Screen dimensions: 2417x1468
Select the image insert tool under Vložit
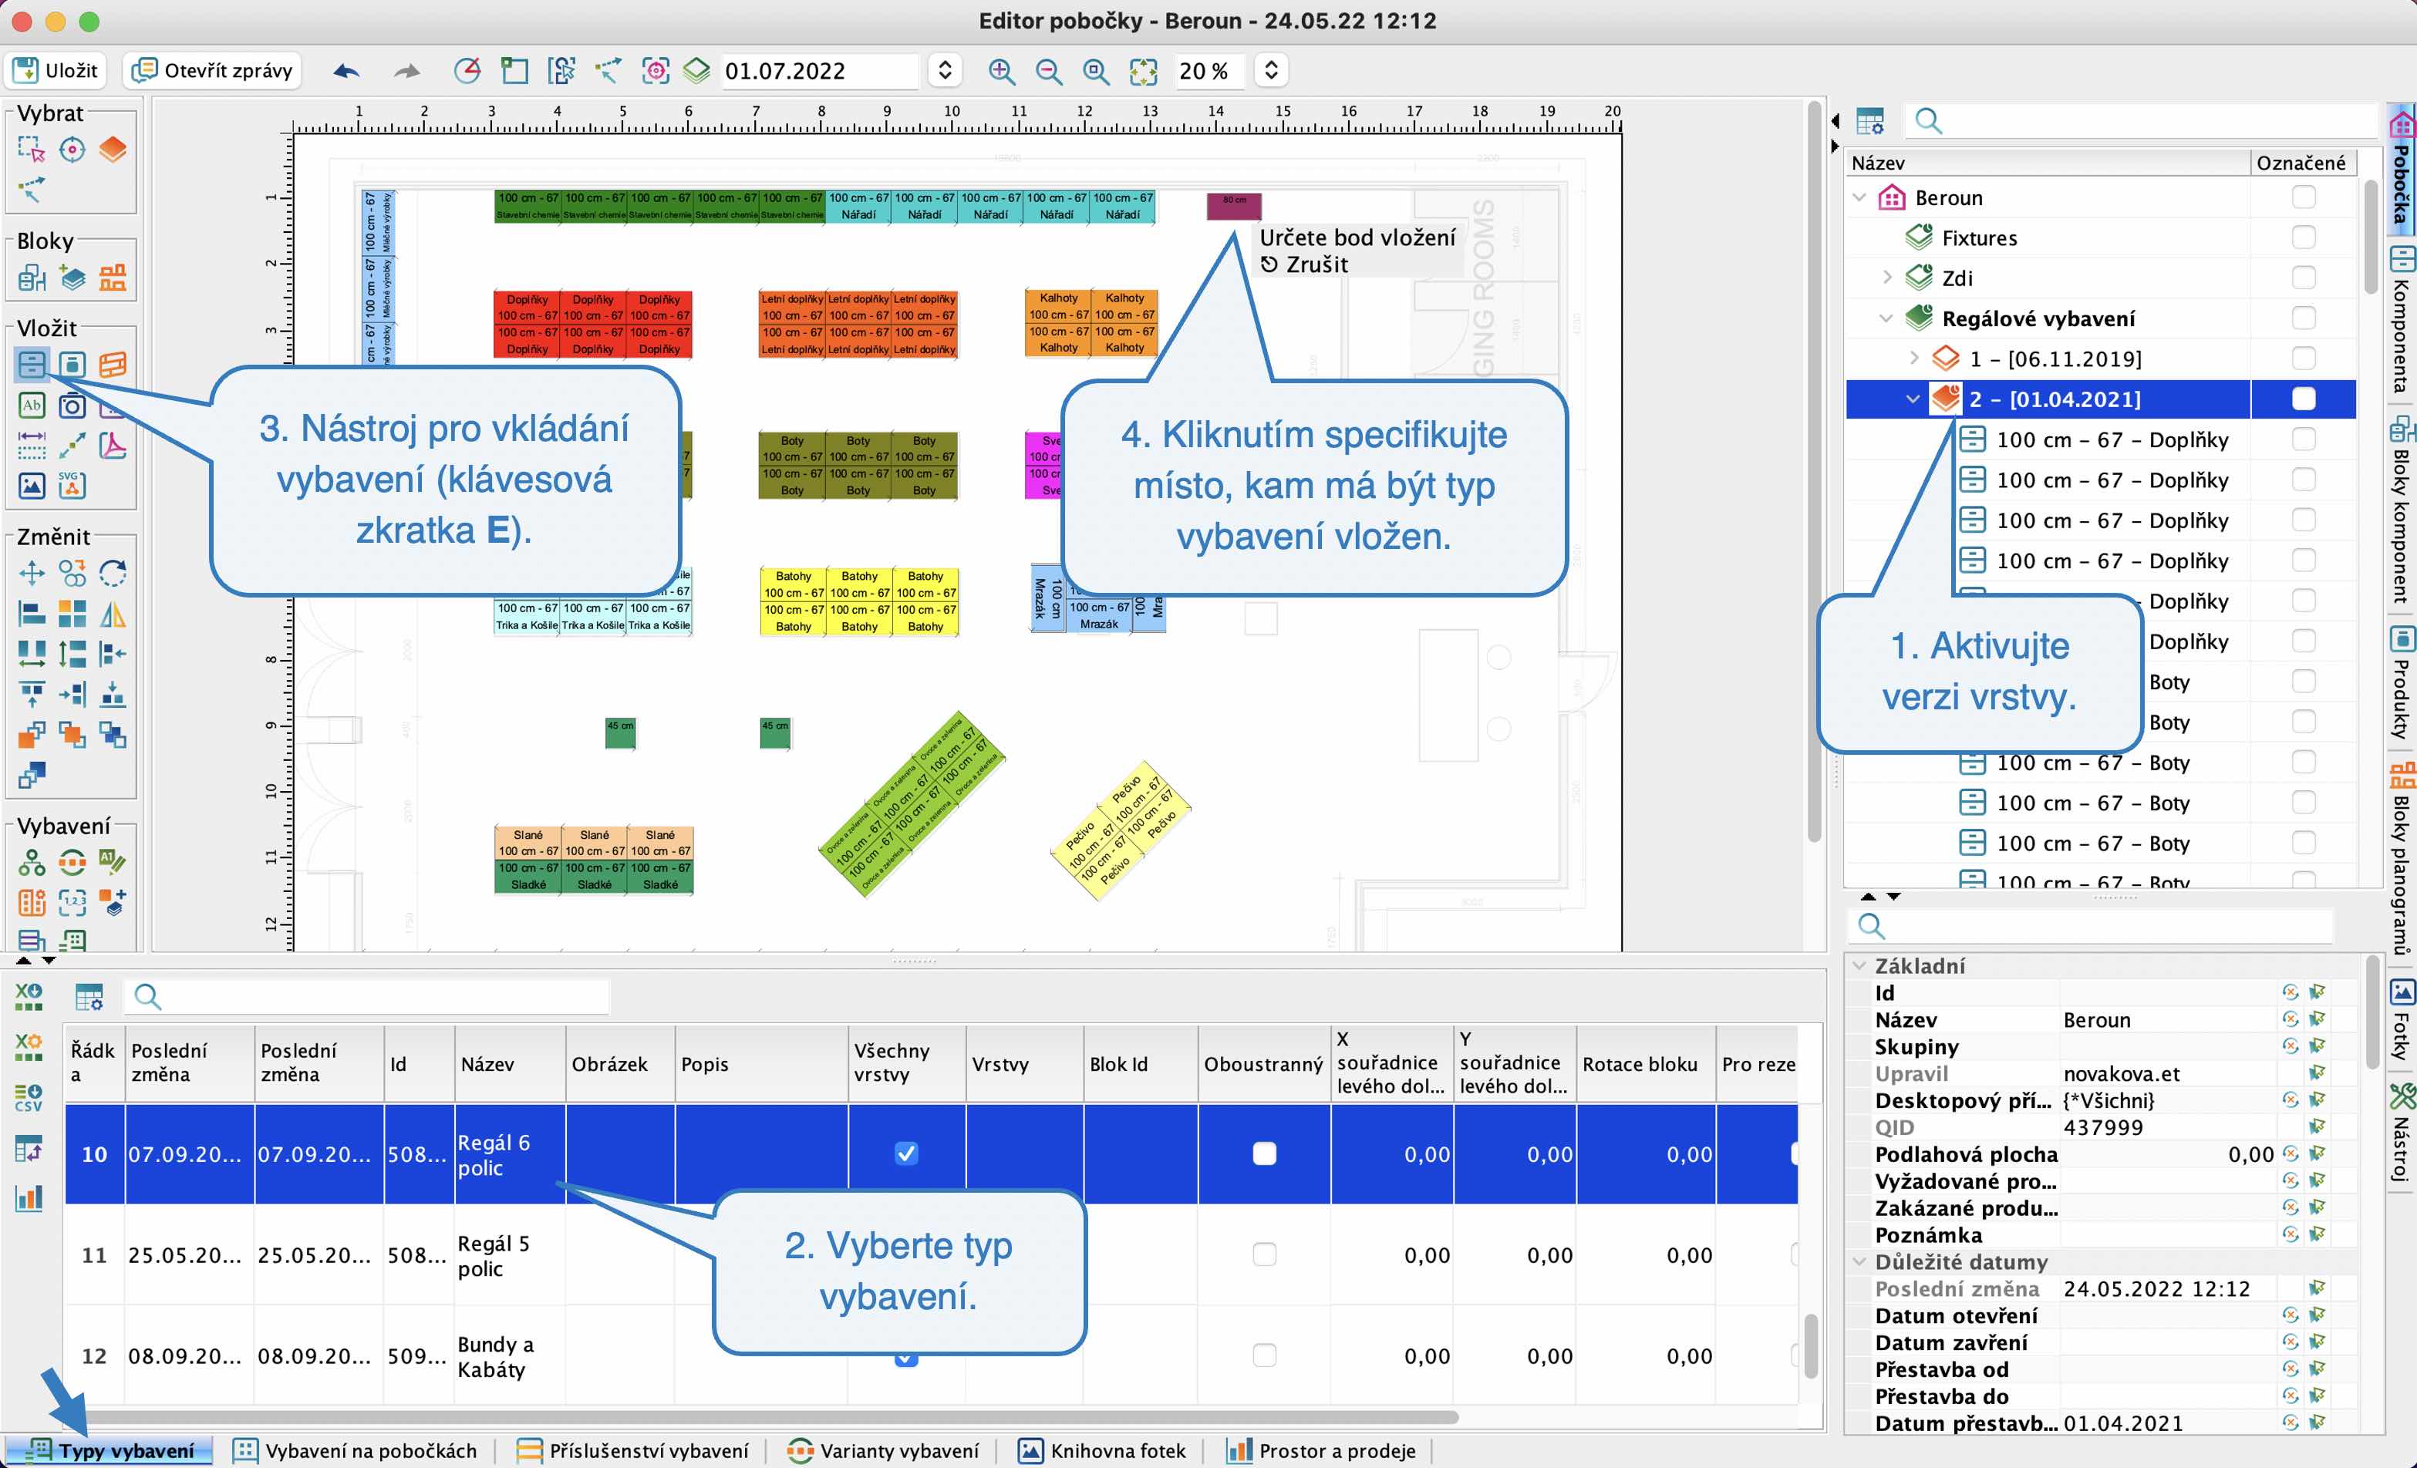click(x=32, y=486)
